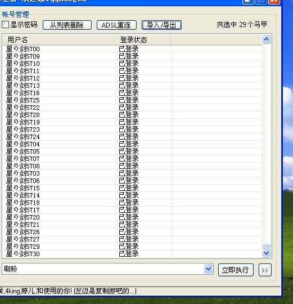Viewport: 293px width, 304px height.
Task: Select account 星の剑5718 row
Action: 132,203
